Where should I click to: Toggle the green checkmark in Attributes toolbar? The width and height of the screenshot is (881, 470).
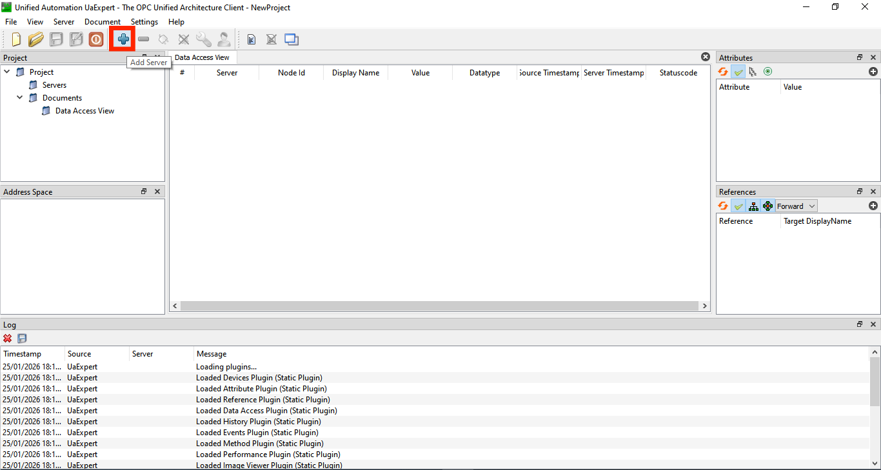click(x=738, y=72)
